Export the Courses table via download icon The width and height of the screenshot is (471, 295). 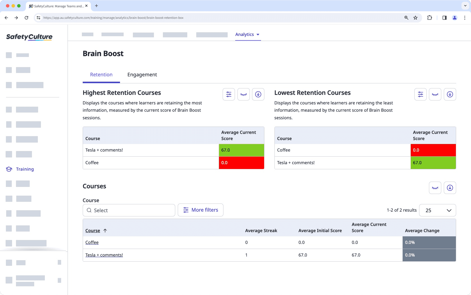pyautogui.click(x=450, y=188)
